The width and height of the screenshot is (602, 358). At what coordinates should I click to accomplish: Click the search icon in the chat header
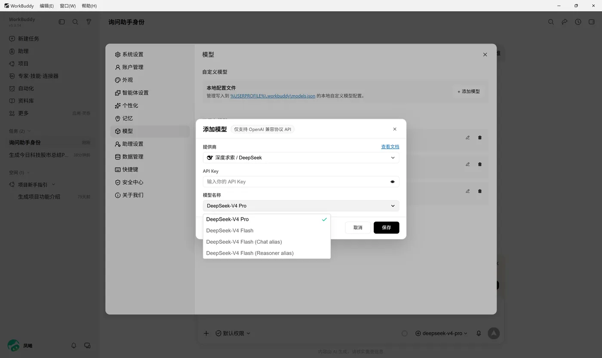click(x=551, y=22)
